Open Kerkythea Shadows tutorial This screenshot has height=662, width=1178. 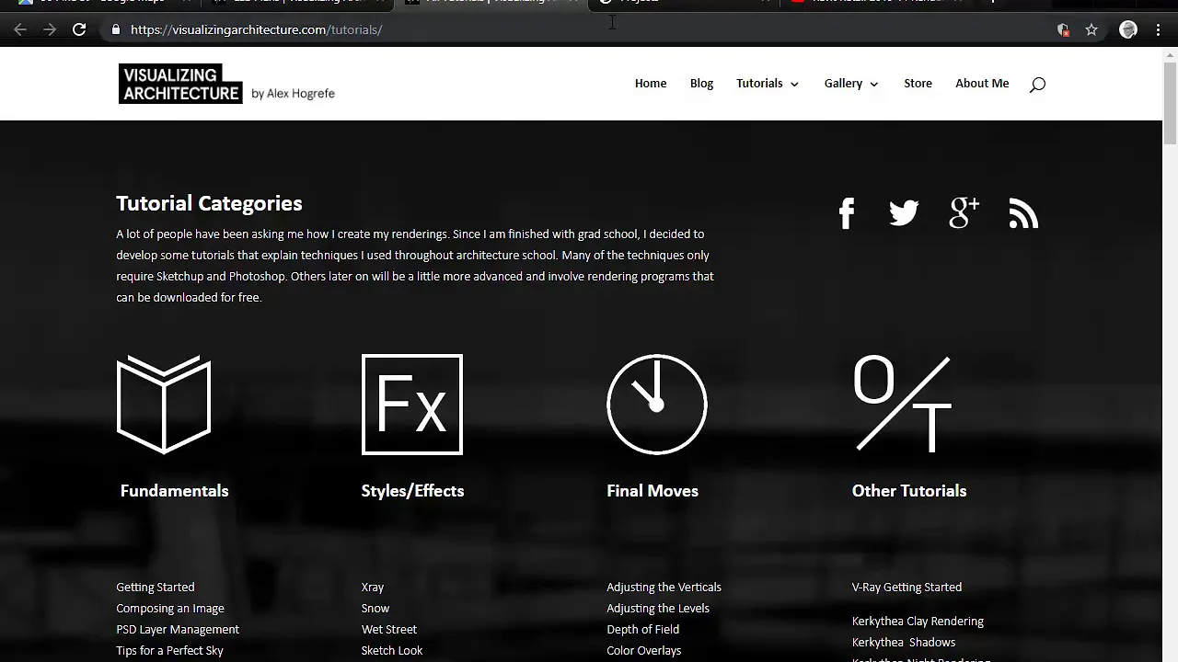[x=904, y=642]
